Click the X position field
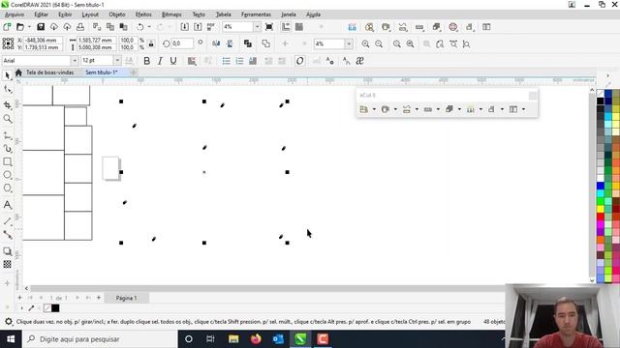This screenshot has width=620, height=348. [43, 41]
